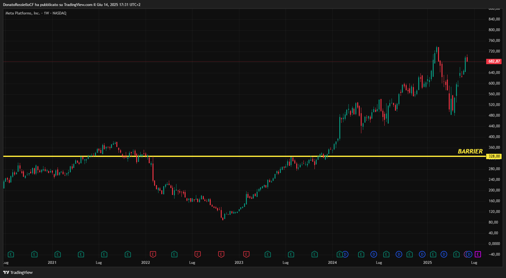Click the leftmost green earnings marker
506x278 pixels.
pos(11,254)
